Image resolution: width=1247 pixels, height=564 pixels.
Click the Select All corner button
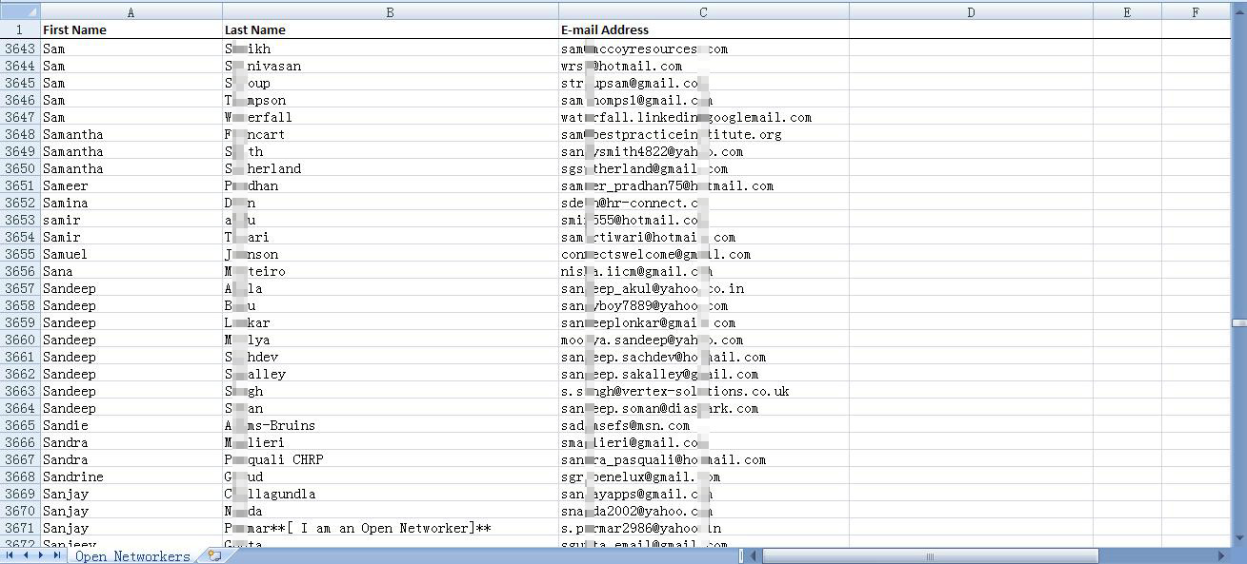pyautogui.click(x=20, y=12)
